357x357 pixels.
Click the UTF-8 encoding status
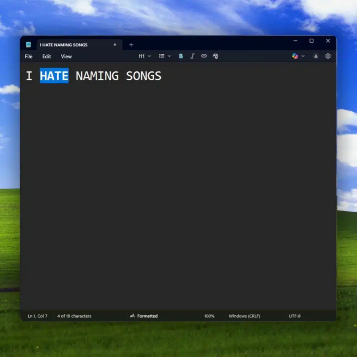pyautogui.click(x=295, y=316)
